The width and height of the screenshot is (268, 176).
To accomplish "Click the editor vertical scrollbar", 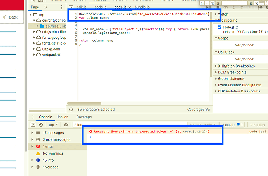I will [211, 44].
